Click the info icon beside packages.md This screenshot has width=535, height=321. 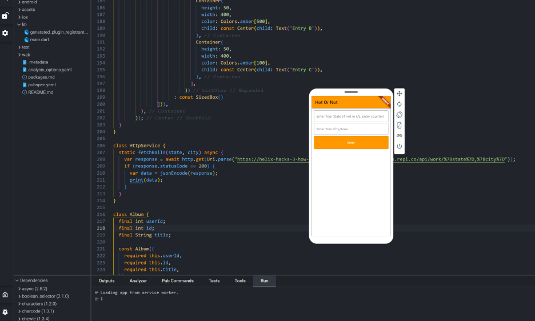point(25,77)
